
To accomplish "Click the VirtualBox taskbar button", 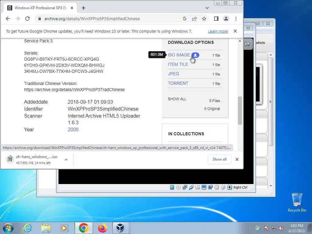I will [x=121, y=228].
